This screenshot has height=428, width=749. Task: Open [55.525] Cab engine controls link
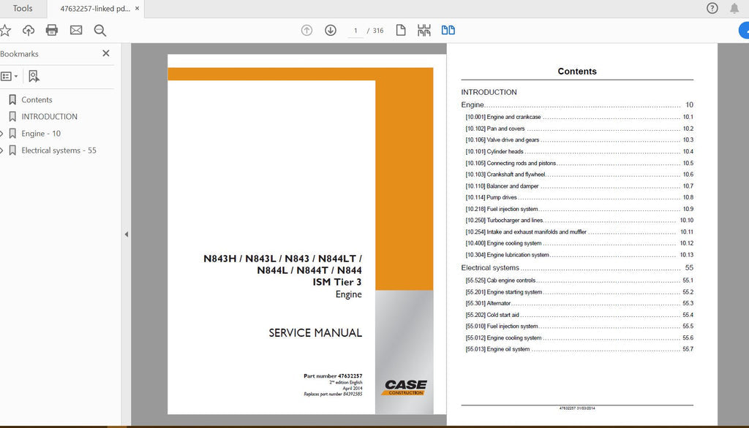(x=579, y=280)
